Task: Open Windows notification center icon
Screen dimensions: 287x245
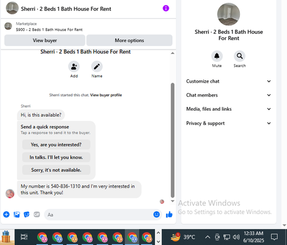Action: point(274,237)
